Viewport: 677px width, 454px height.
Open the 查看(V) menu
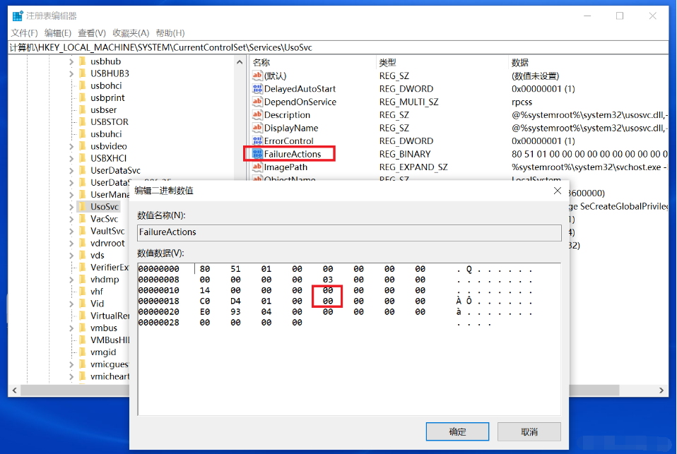point(92,33)
